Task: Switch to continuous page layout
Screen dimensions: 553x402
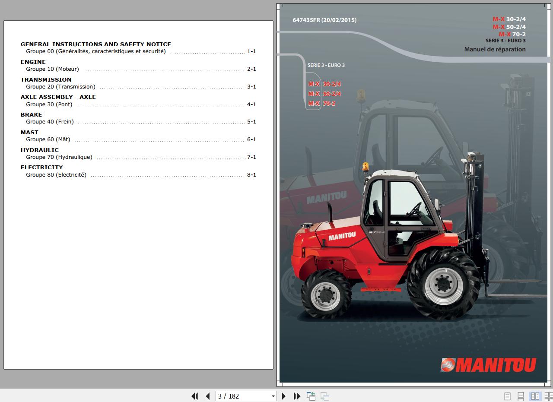Action: [521, 396]
